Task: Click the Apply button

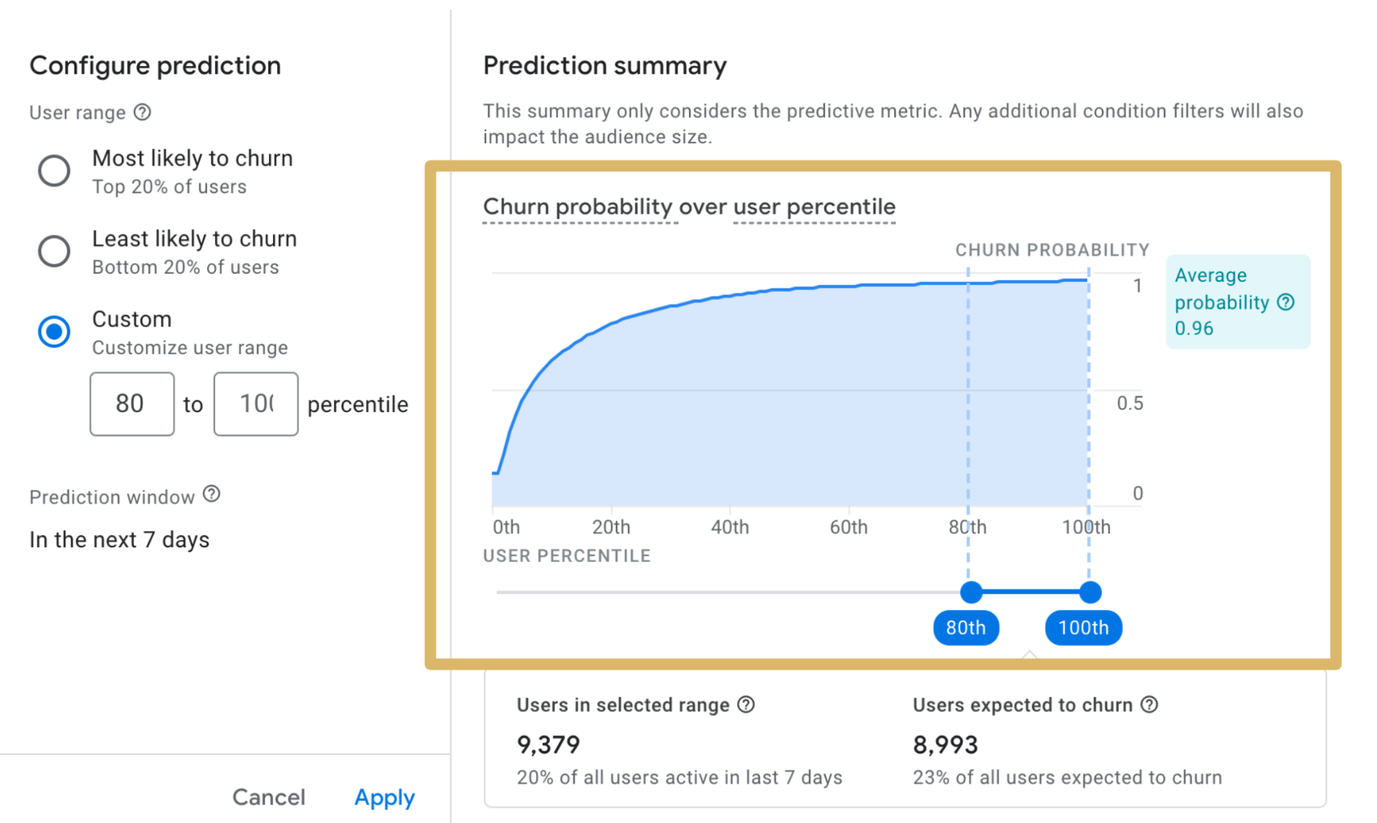Action: coord(384,797)
